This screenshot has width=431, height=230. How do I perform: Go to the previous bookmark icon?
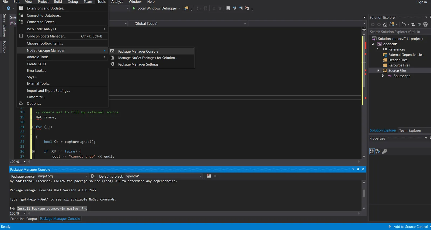point(235,8)
